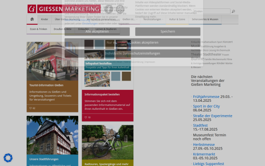This screenshot has height=166, width=265.
Task: Accept only essential cookies button
Action: 132,42
